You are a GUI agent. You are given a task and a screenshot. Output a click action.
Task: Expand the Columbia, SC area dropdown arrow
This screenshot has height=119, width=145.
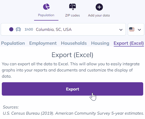click(x=121, y=30)
